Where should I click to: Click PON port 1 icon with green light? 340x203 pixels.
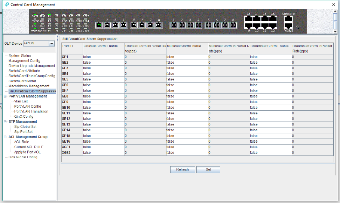(x=99, y=25)
